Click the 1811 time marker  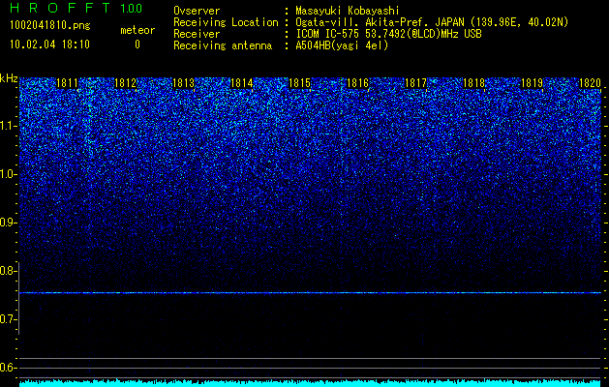click(x=67, y=83)
